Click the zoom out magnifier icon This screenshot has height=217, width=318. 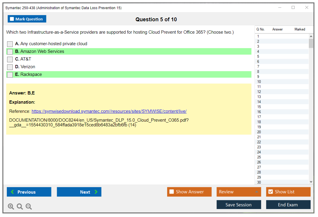(29, 207)
